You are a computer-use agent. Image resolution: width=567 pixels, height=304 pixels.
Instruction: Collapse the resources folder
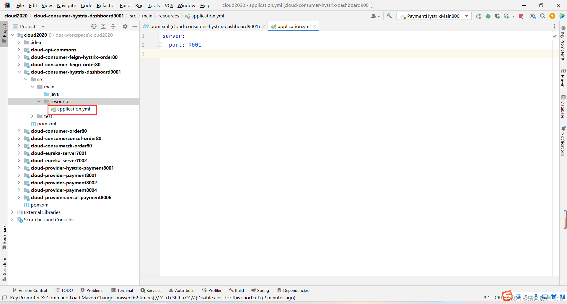pyautogui.click(x=39, y=101)
